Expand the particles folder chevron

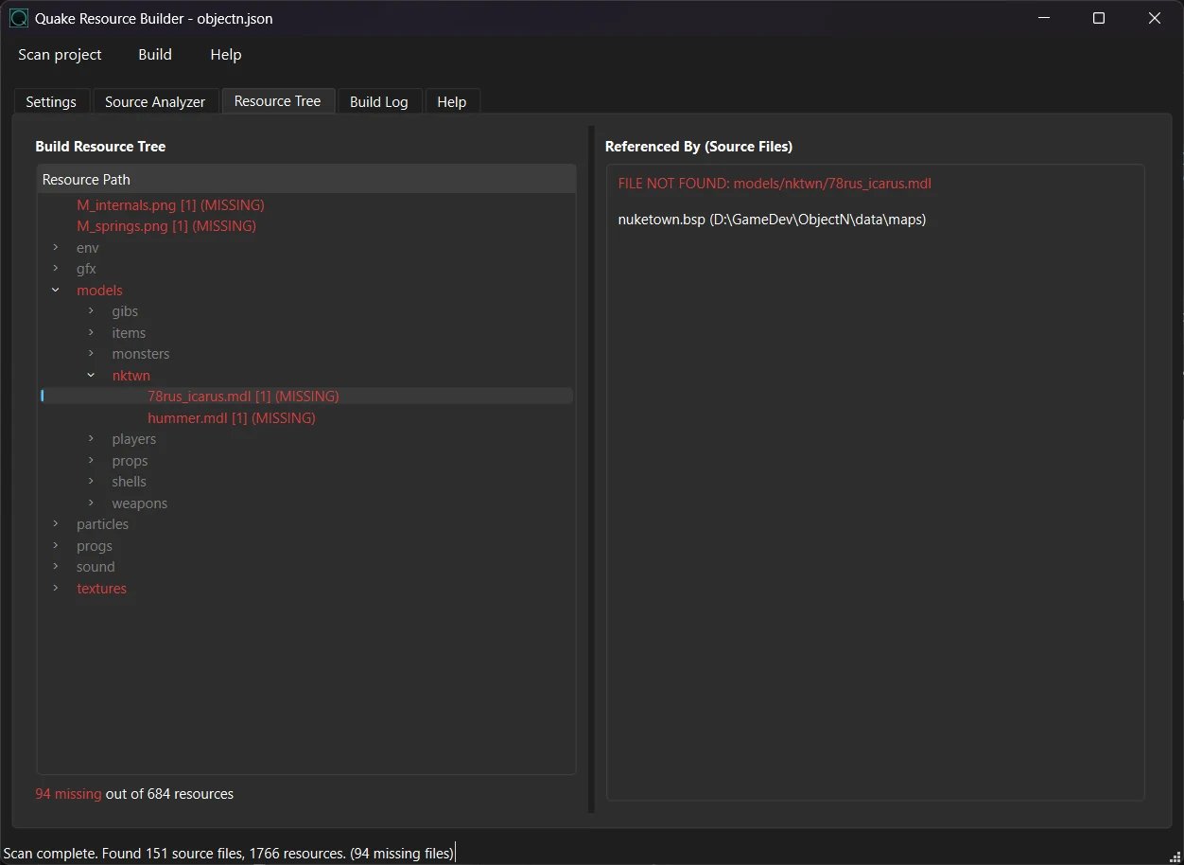coord(56,524)
